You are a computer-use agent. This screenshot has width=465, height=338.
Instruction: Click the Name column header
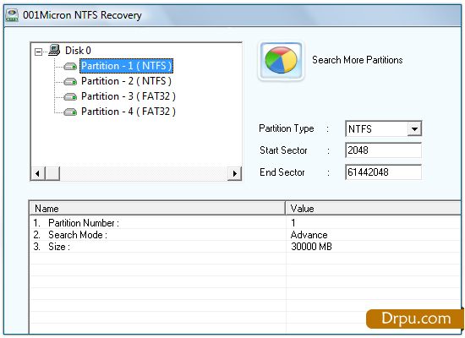tap(157, 209)
